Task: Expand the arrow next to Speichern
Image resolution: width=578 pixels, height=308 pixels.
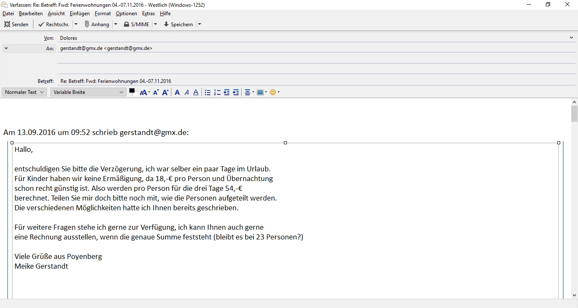Action: tap(200, 25)
